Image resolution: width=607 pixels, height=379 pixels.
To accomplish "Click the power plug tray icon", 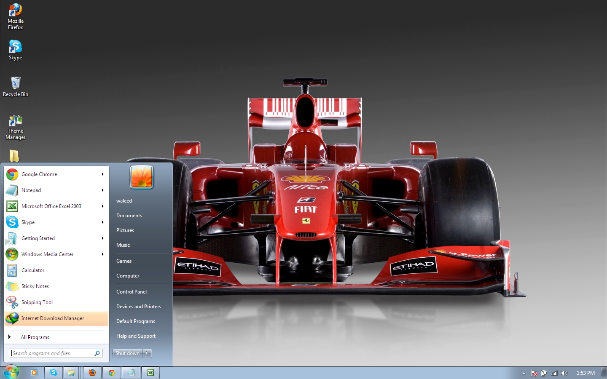I will tap(544, 373).
